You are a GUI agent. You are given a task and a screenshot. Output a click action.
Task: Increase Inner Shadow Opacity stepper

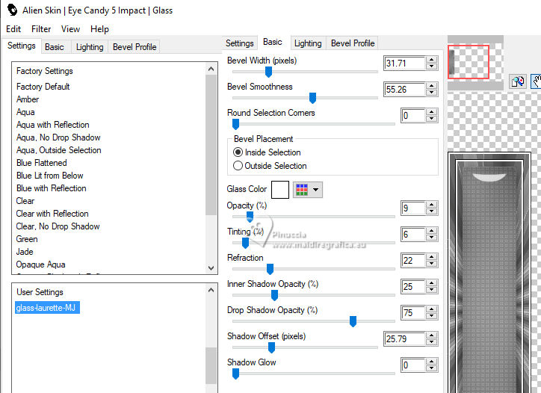(x=431, y=283)
